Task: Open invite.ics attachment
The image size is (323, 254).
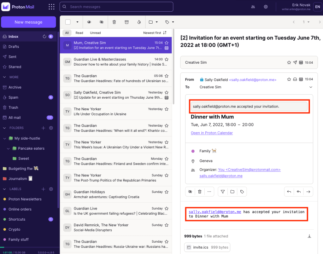Action: coord(207,247)
